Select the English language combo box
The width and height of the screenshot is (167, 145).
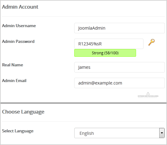point(119,133)
